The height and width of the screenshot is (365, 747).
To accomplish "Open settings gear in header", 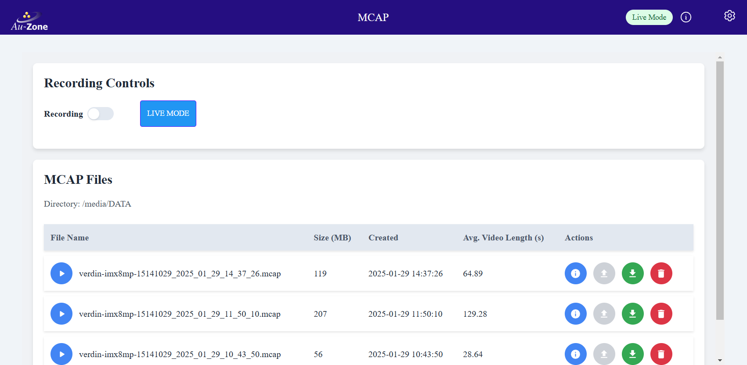I will [x=729, y=16].
